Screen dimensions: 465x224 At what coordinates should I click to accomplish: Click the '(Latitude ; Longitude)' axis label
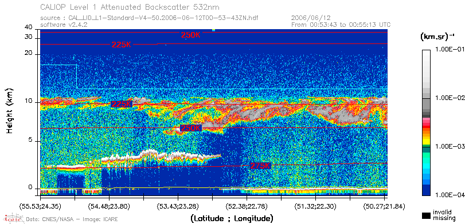232,219
